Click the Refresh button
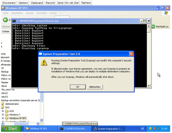This screenshot has height=133, width=172. (86, 3)
